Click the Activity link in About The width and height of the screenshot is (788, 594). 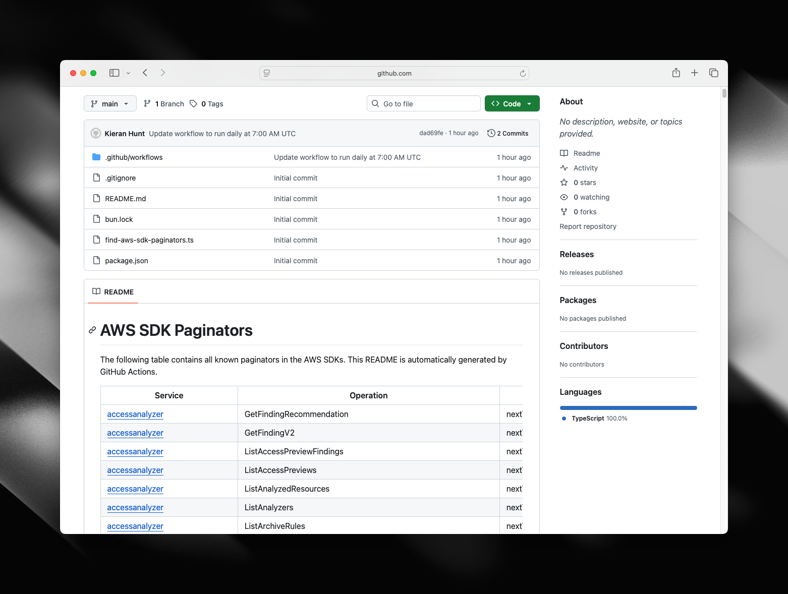click(585, 168)
